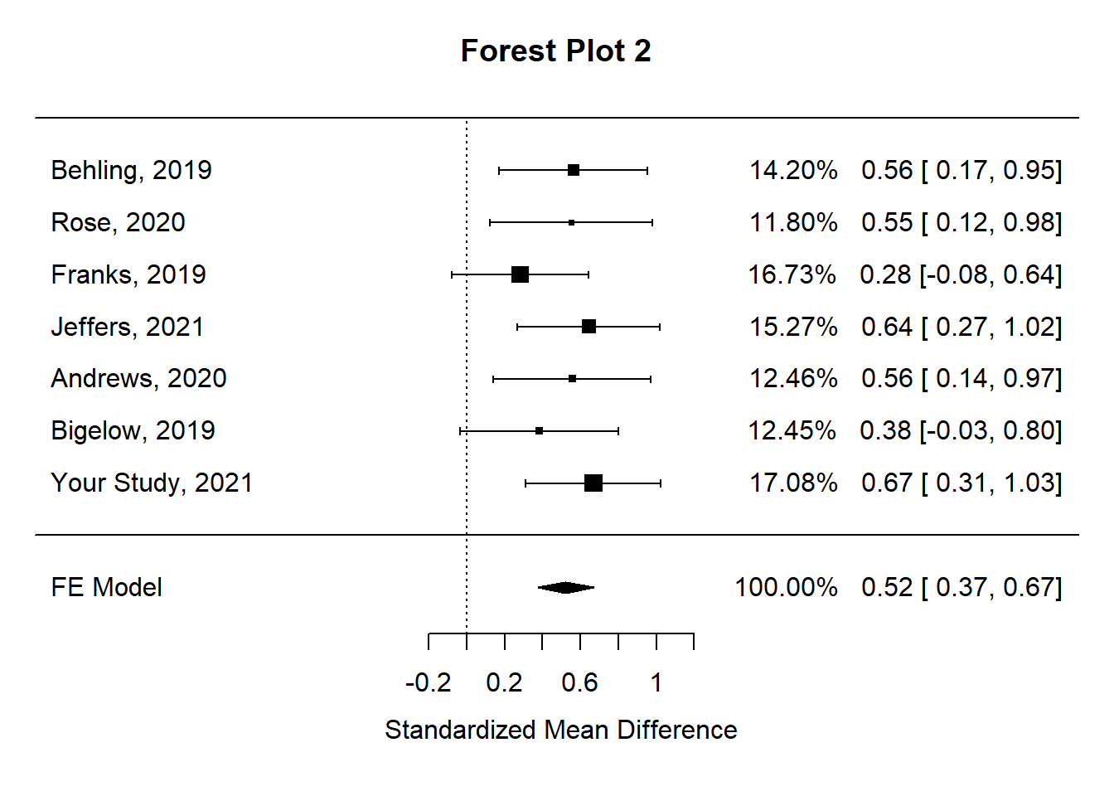The image size is (1114, 796).
Task: Click the 17.08% weight value
Action: (x=793, y=483)
